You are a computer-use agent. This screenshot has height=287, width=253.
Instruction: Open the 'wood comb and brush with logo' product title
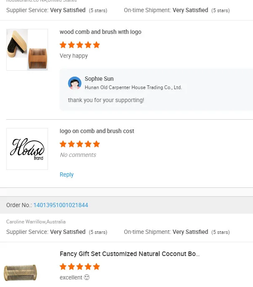(x=100, y=32)
